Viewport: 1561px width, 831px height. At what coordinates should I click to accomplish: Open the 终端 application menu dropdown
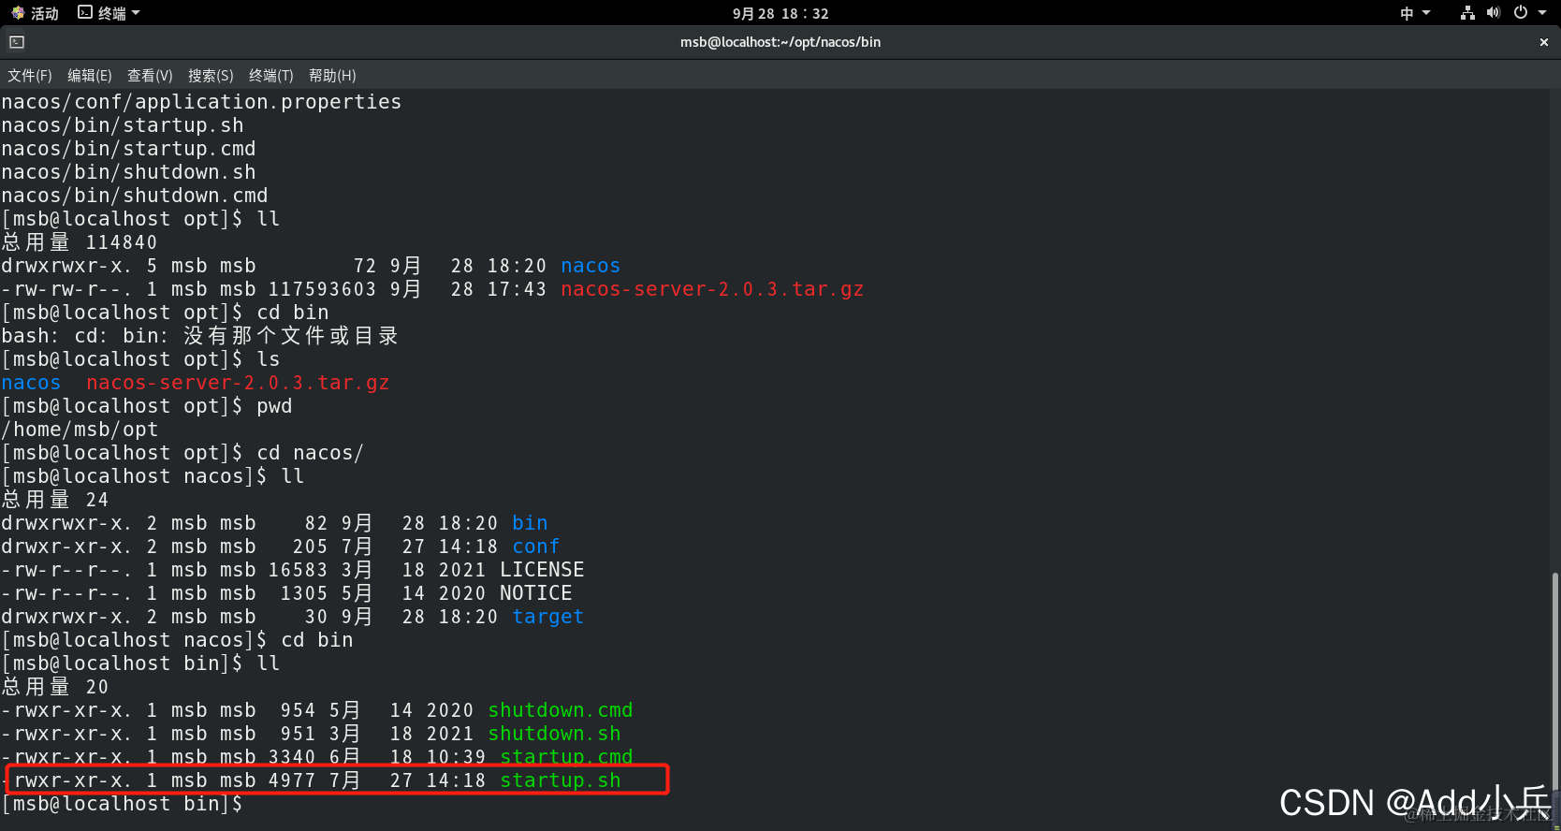(109, 13)
